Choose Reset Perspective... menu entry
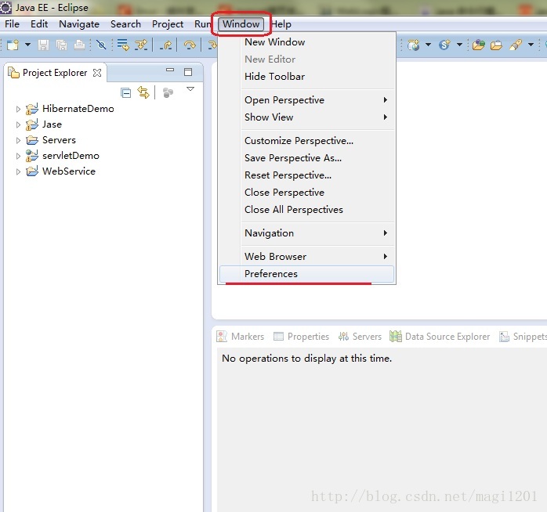 click(306, 175)
